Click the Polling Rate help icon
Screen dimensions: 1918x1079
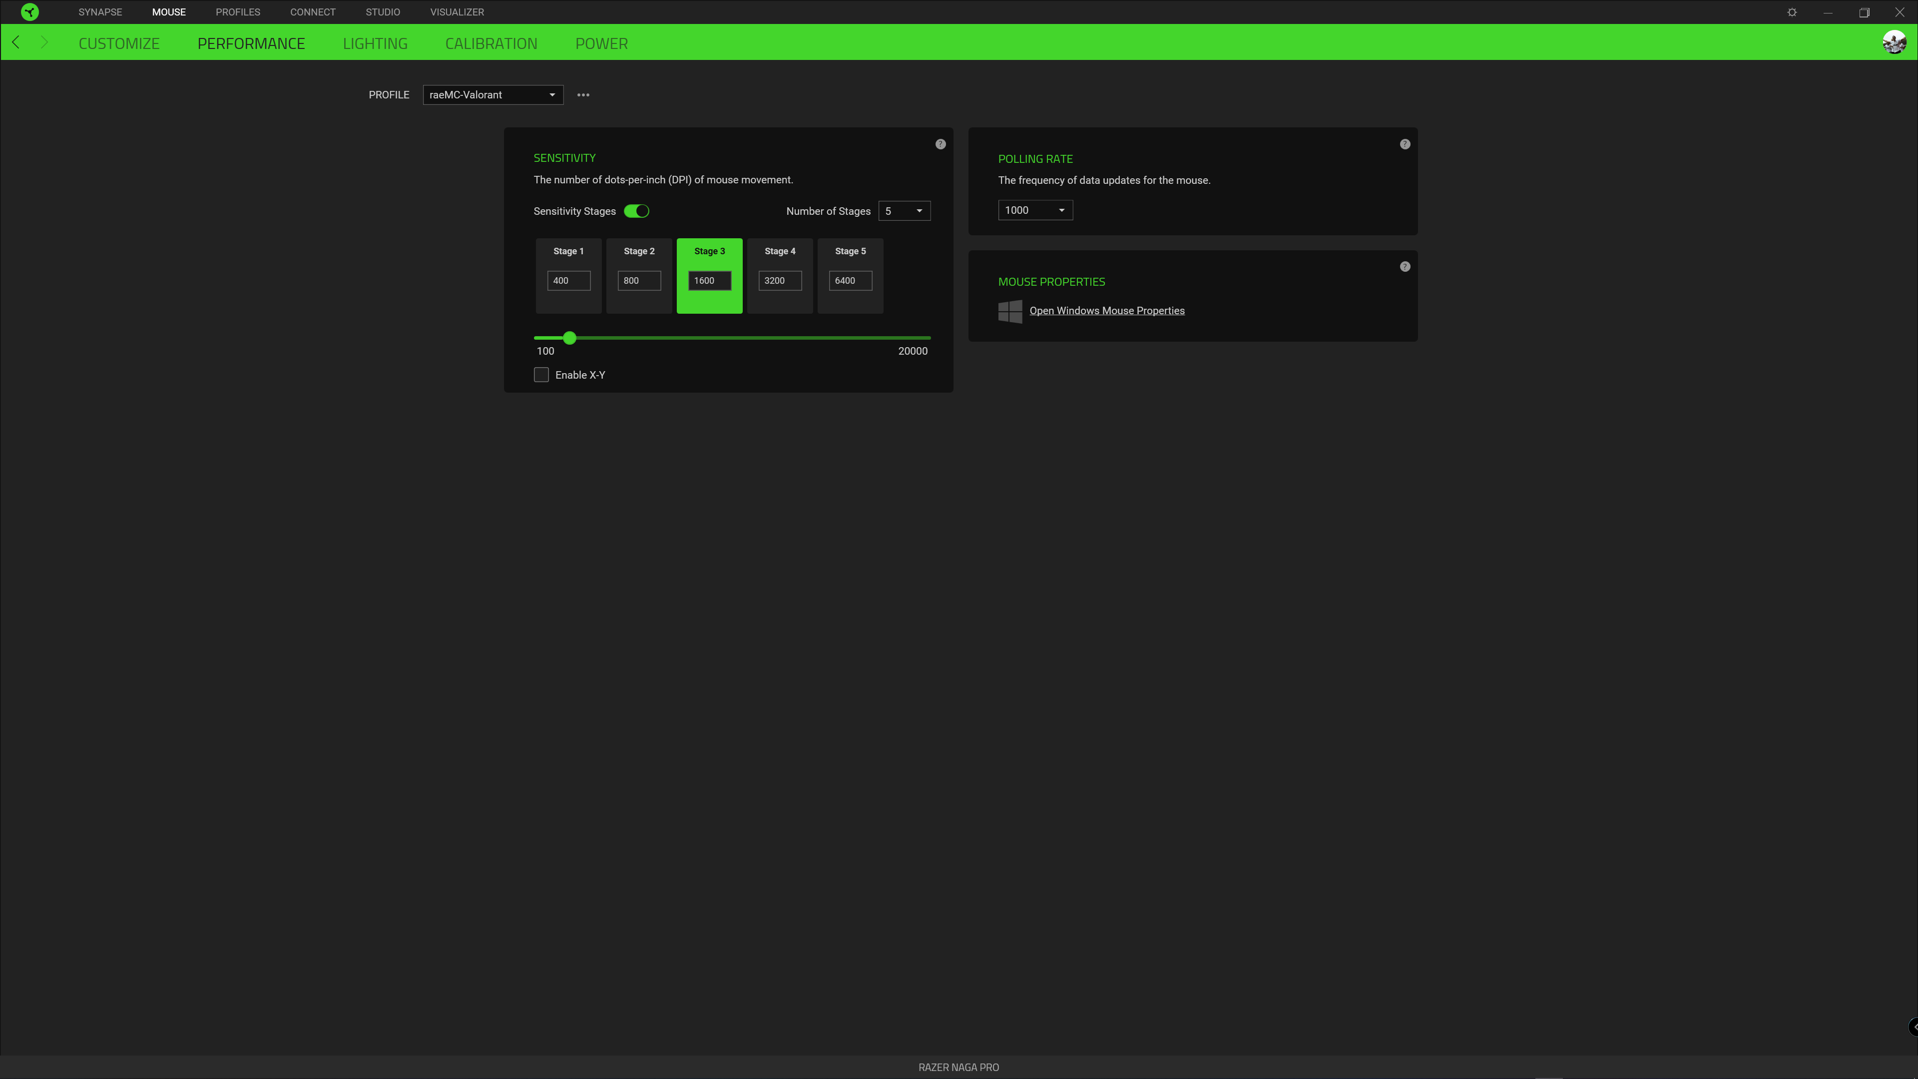click(1405, 144)
